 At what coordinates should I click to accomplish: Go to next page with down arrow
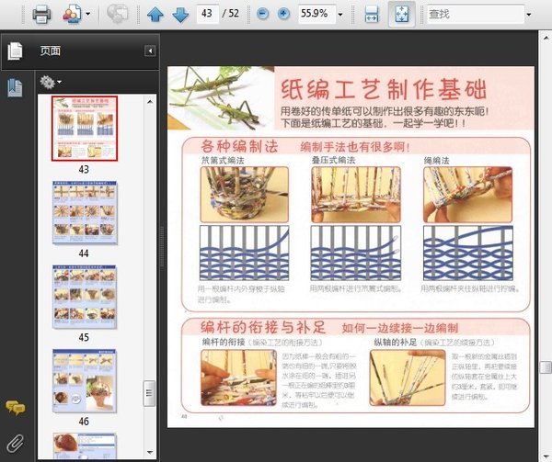(x=180, y=15)
